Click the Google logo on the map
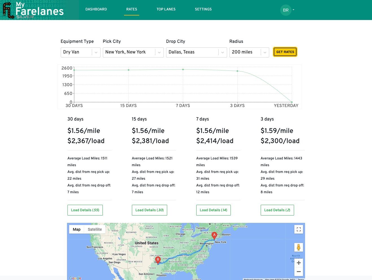 click(x=75, y=278)
